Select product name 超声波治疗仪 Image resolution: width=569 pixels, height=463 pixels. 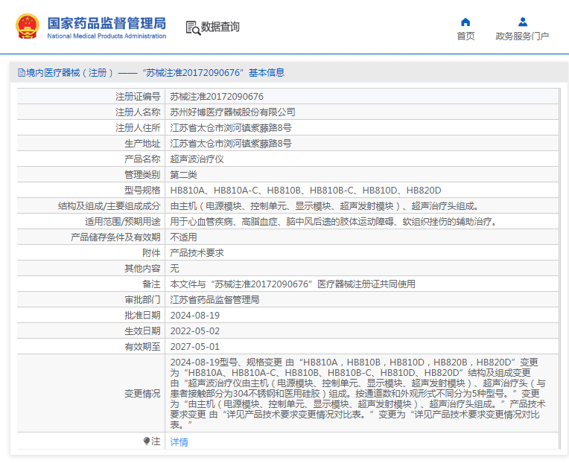(x=197, y=159)
